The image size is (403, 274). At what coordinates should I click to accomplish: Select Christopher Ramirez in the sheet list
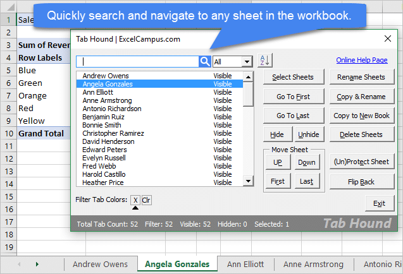coord(113,133)
